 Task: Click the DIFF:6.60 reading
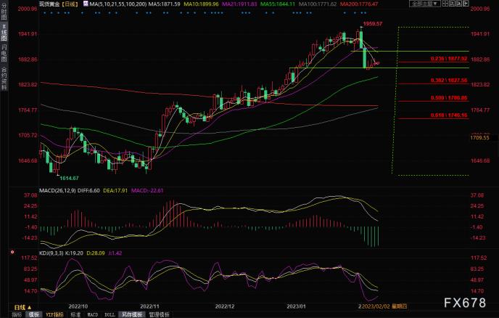(88, 190)
